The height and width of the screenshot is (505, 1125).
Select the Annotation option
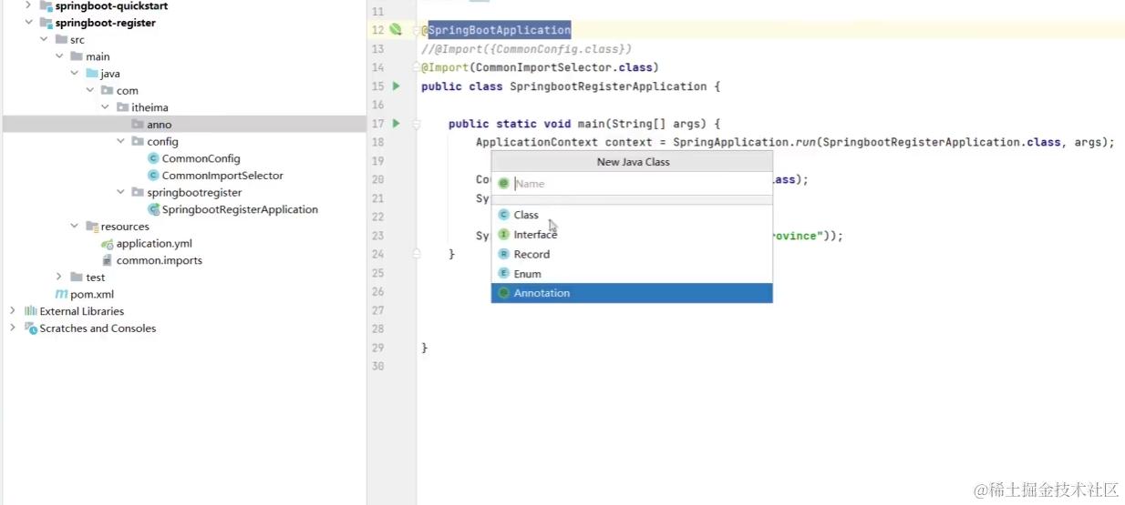click(542, 293)
